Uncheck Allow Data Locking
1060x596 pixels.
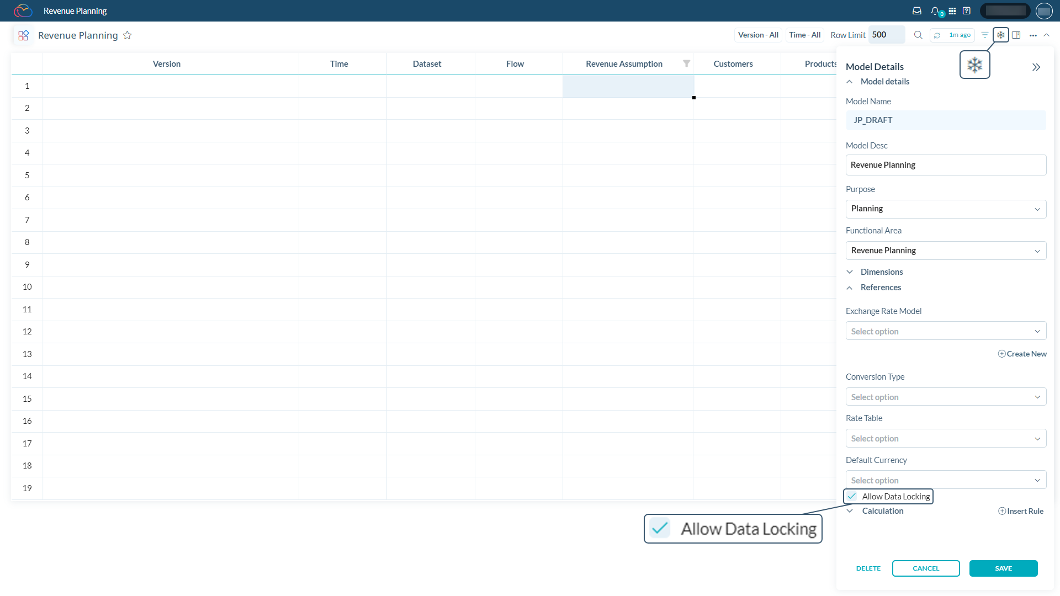pyautogui.click(x=851, y=496)
